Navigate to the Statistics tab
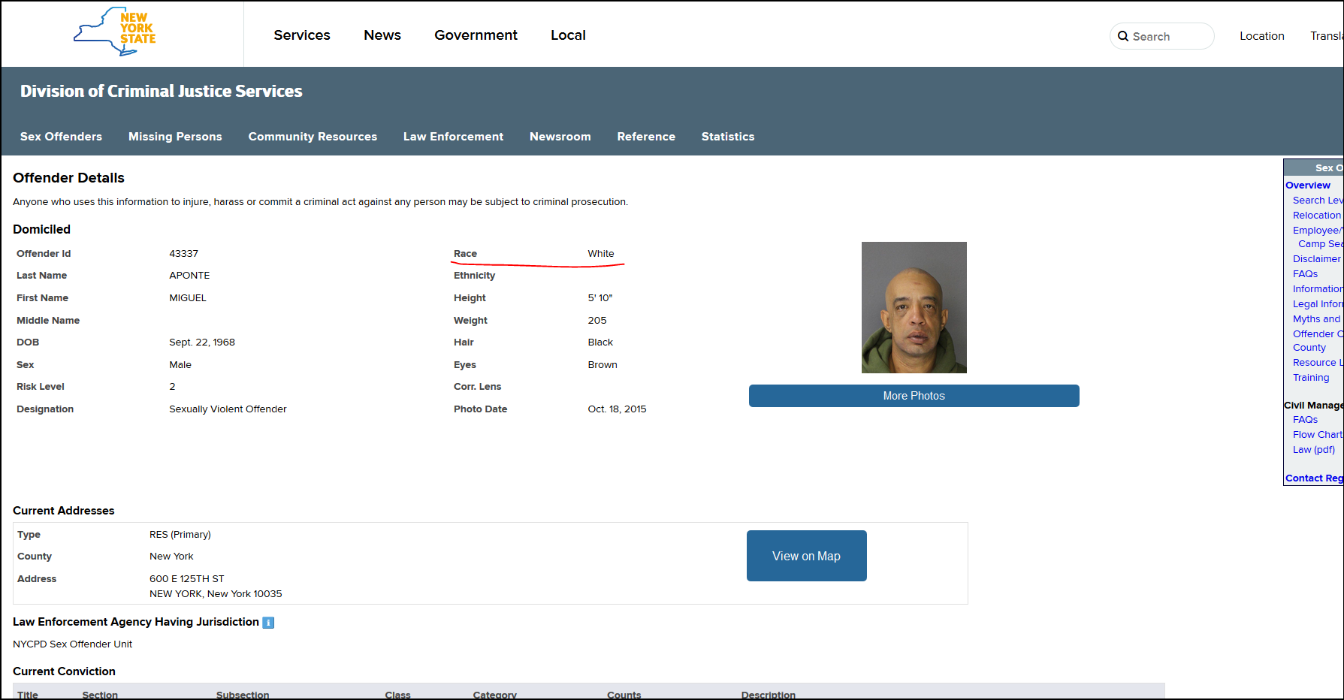 point(727,137)
